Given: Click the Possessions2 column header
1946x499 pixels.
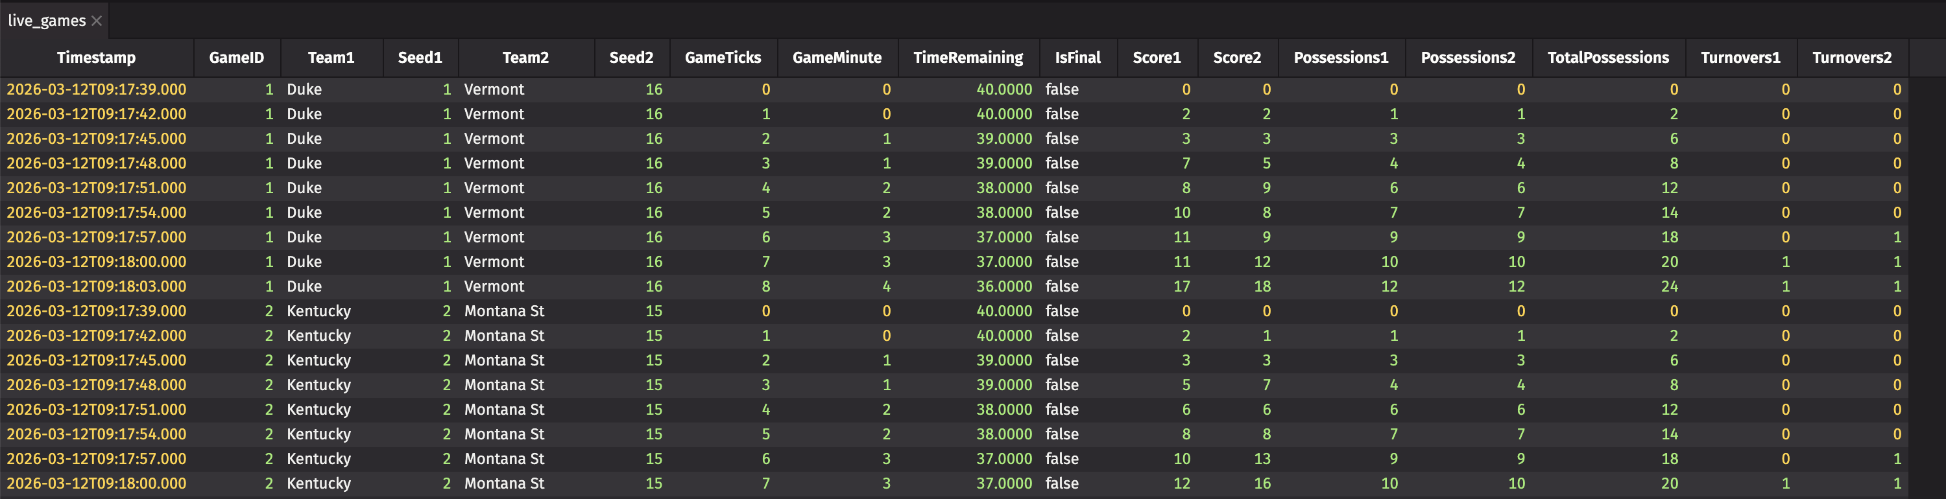Looking at the screenshot, I should click(x=1468, y=58).
